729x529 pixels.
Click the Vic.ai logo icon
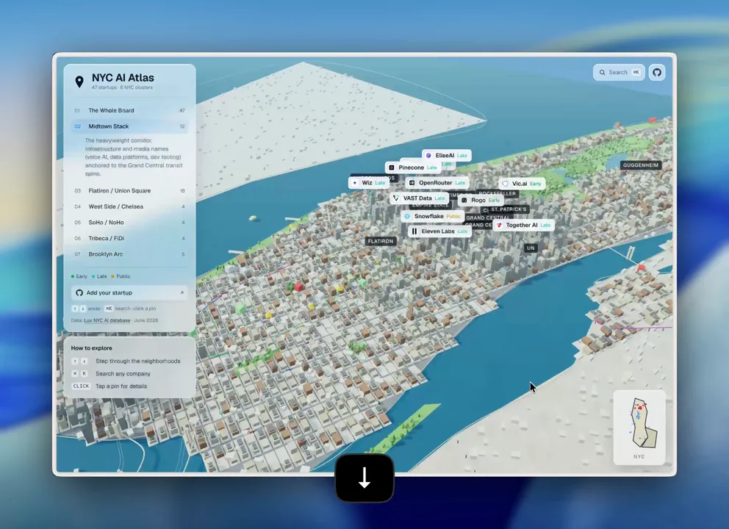click(506, 184)
